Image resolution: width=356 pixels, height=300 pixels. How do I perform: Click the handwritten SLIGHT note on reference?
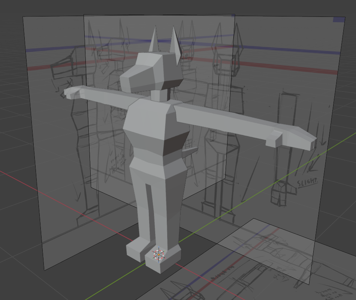307,183
